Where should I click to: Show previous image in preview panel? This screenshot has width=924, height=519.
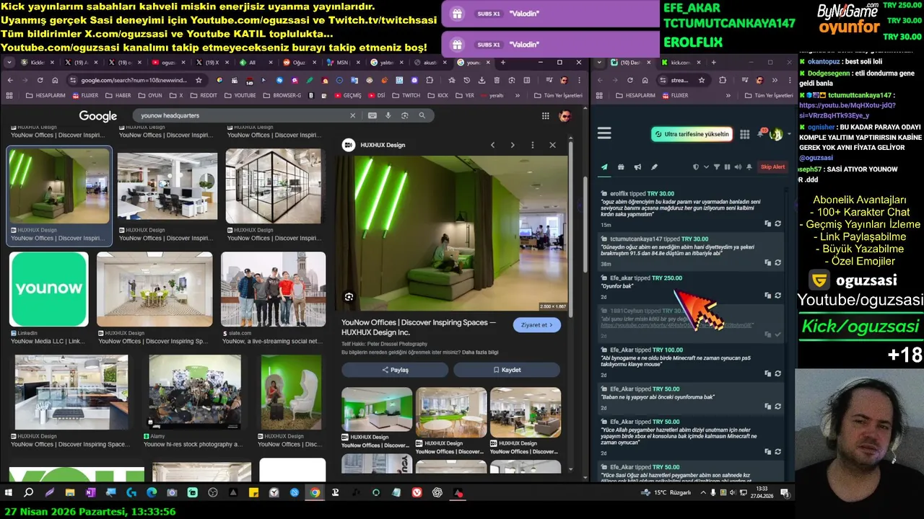[493, 145]
